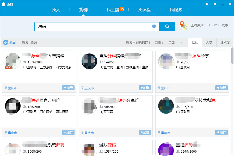
Task: Switch to 找群 tab
Action: [83, 10]
